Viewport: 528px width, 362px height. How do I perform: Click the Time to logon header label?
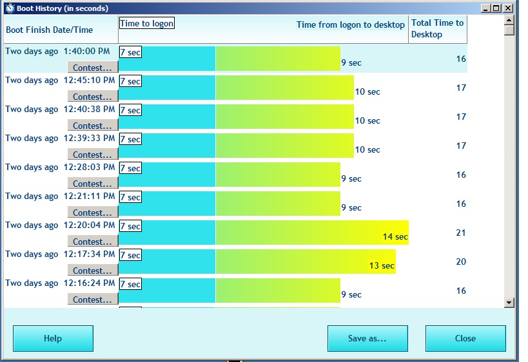pyautogui.click(x=147, y=23)
